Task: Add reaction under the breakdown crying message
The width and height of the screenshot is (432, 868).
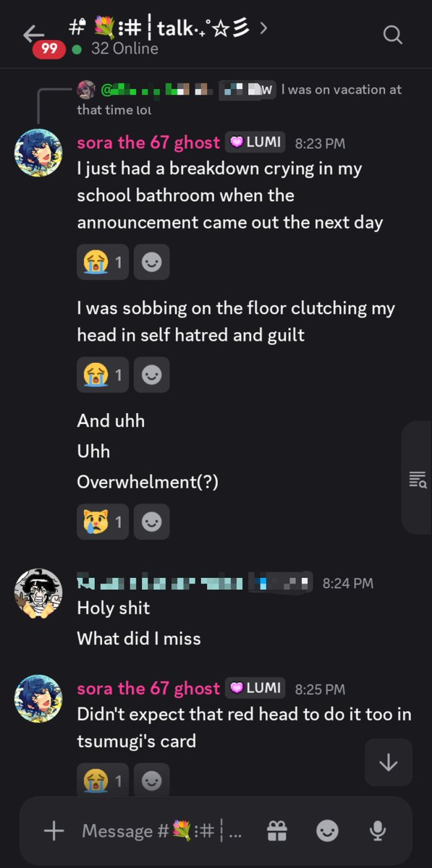Action: [x=152, y=262]
